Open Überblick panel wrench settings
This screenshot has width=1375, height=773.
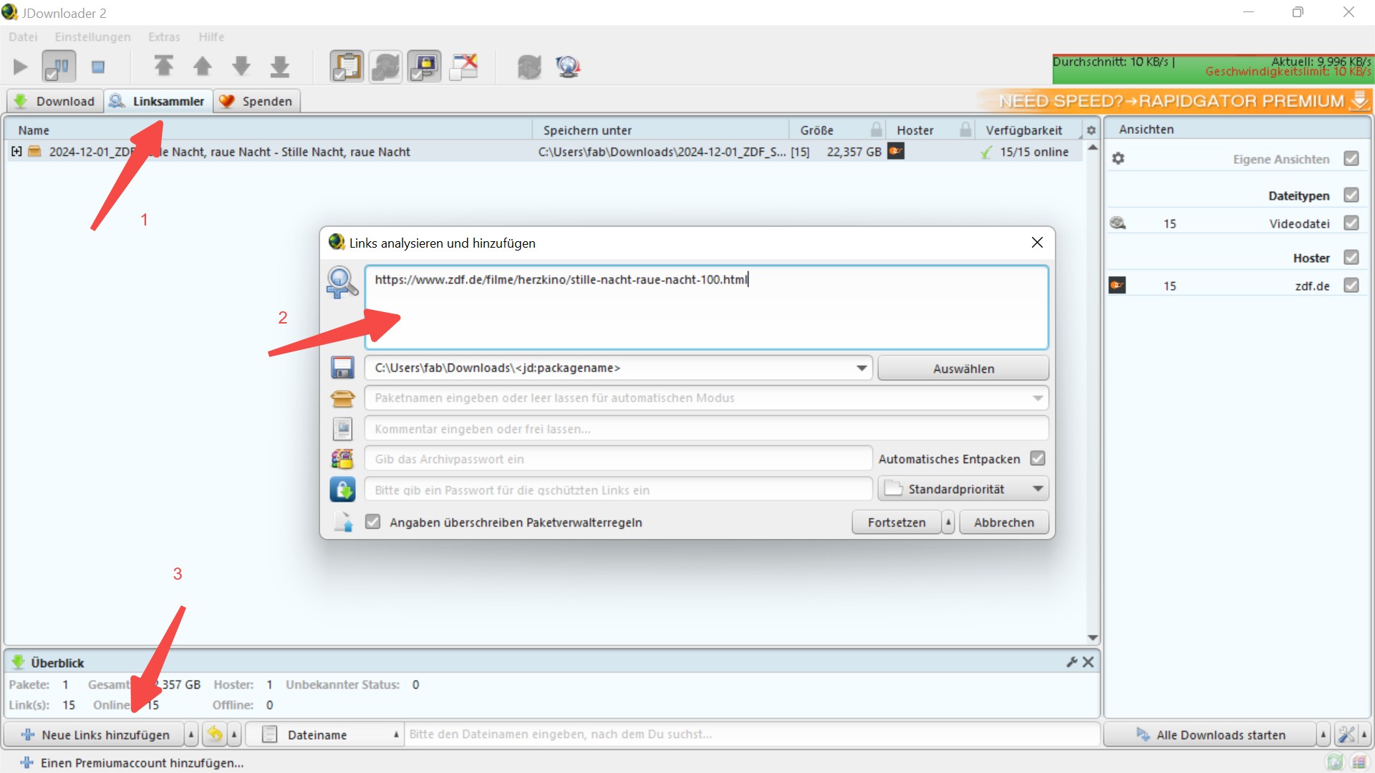1071,662
